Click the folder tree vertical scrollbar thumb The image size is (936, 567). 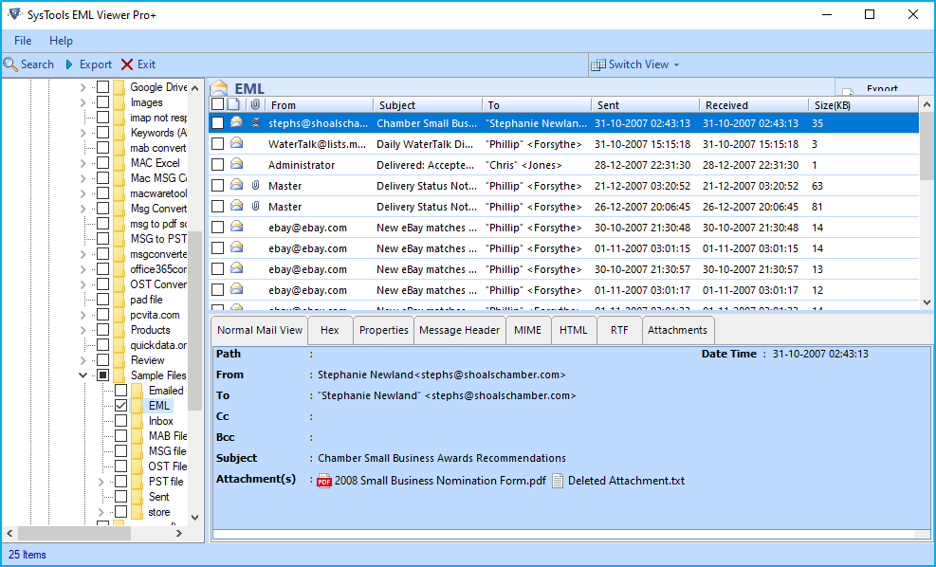pos(195,320)
